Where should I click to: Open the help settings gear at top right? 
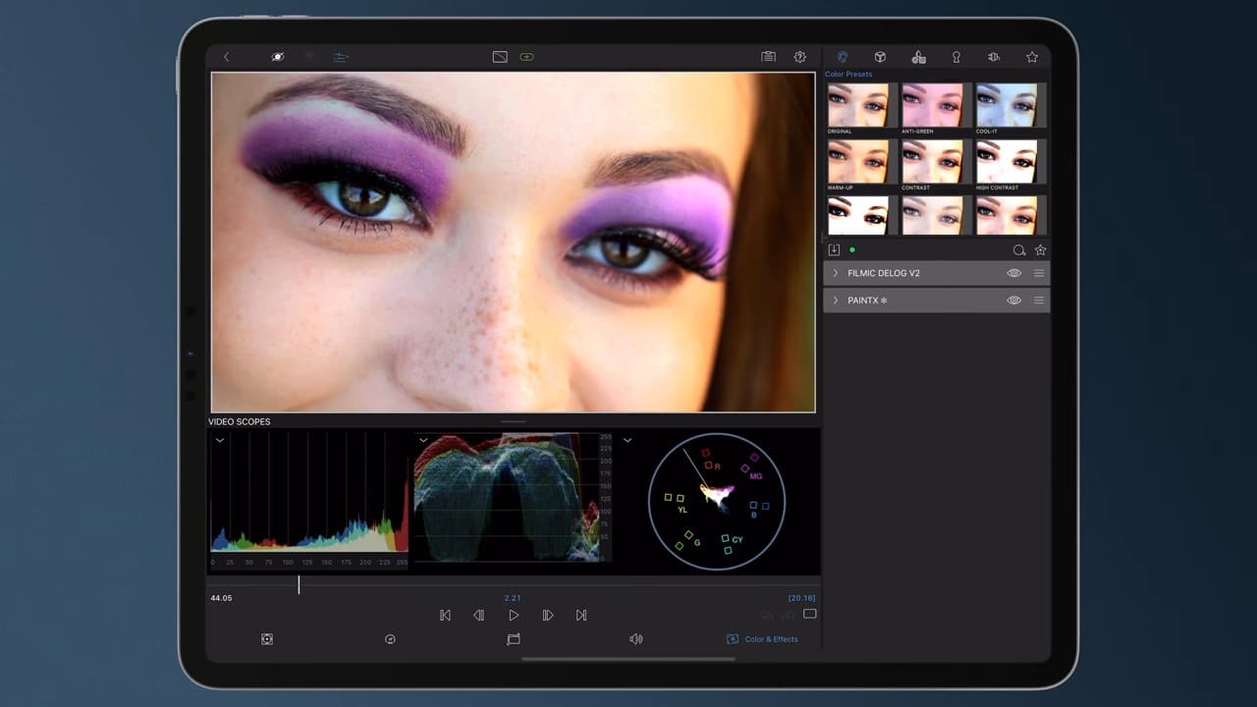click(800, 57)
